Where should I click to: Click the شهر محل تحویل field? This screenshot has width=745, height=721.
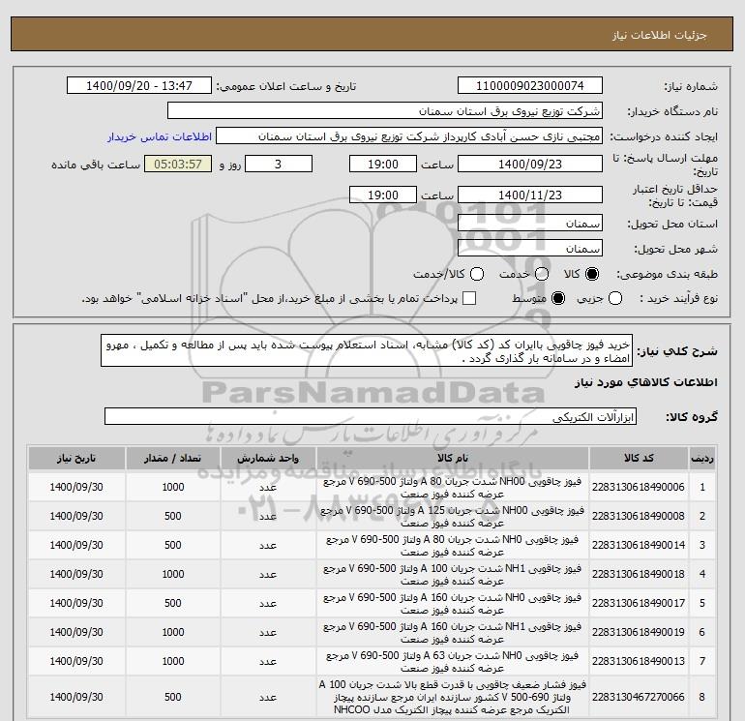coord(530,249)
